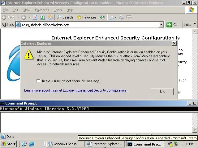
Task: Open the Learn more about Enhanced Security link
Action: (76, 90)
